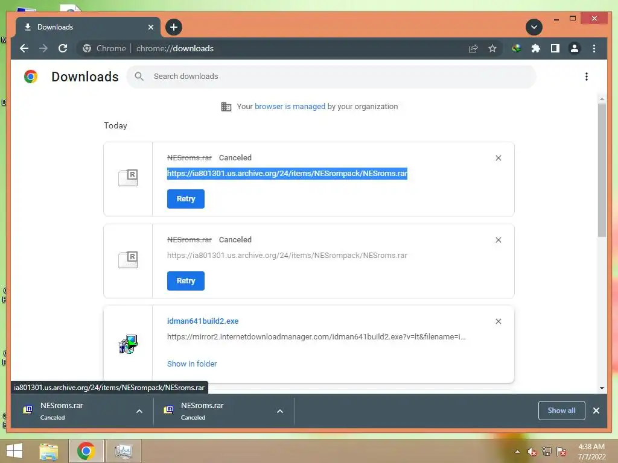Open the profile avatar menu
The width and height of the screenshot is (618, 463).
pyautogui.click(x=575, y=48)
